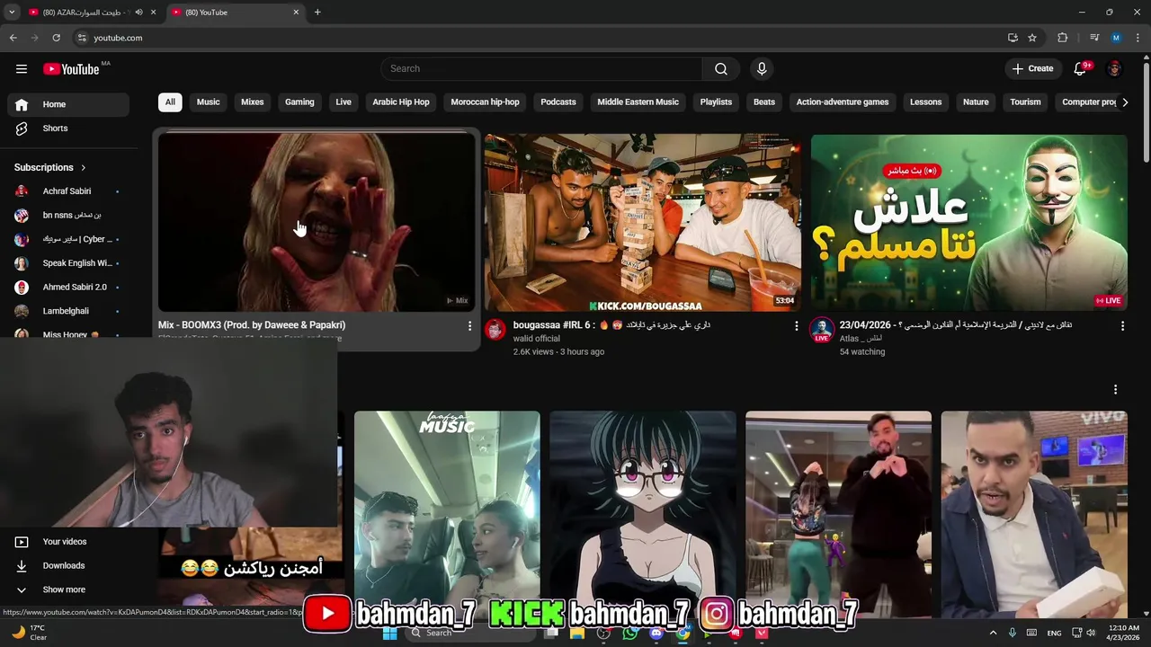The height and width of the screenshot is (647, 1151).
Task: Open the vivo store Short thumbnail
Action: [1034, 514]
